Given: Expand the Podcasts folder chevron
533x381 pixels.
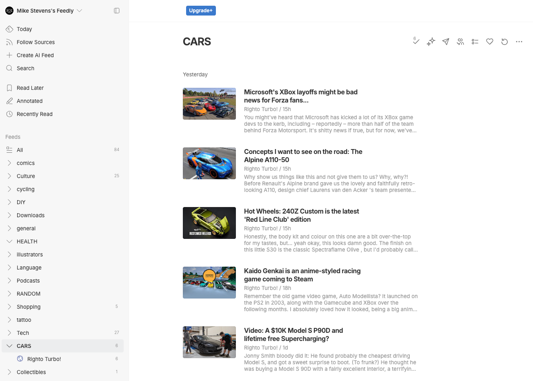Looking at the screenshot, I should (9, 281).
